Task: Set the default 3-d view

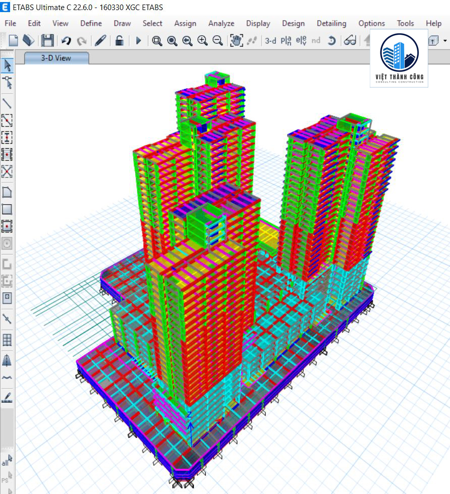Action: 270,41
